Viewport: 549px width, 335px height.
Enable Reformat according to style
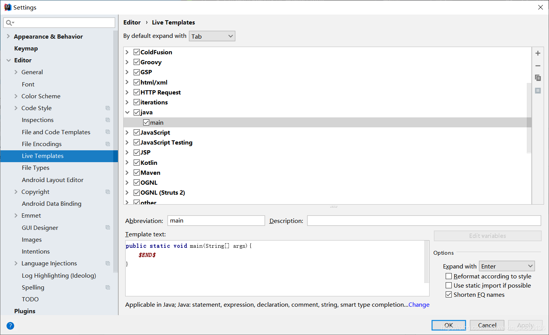[x=449, y=276]
